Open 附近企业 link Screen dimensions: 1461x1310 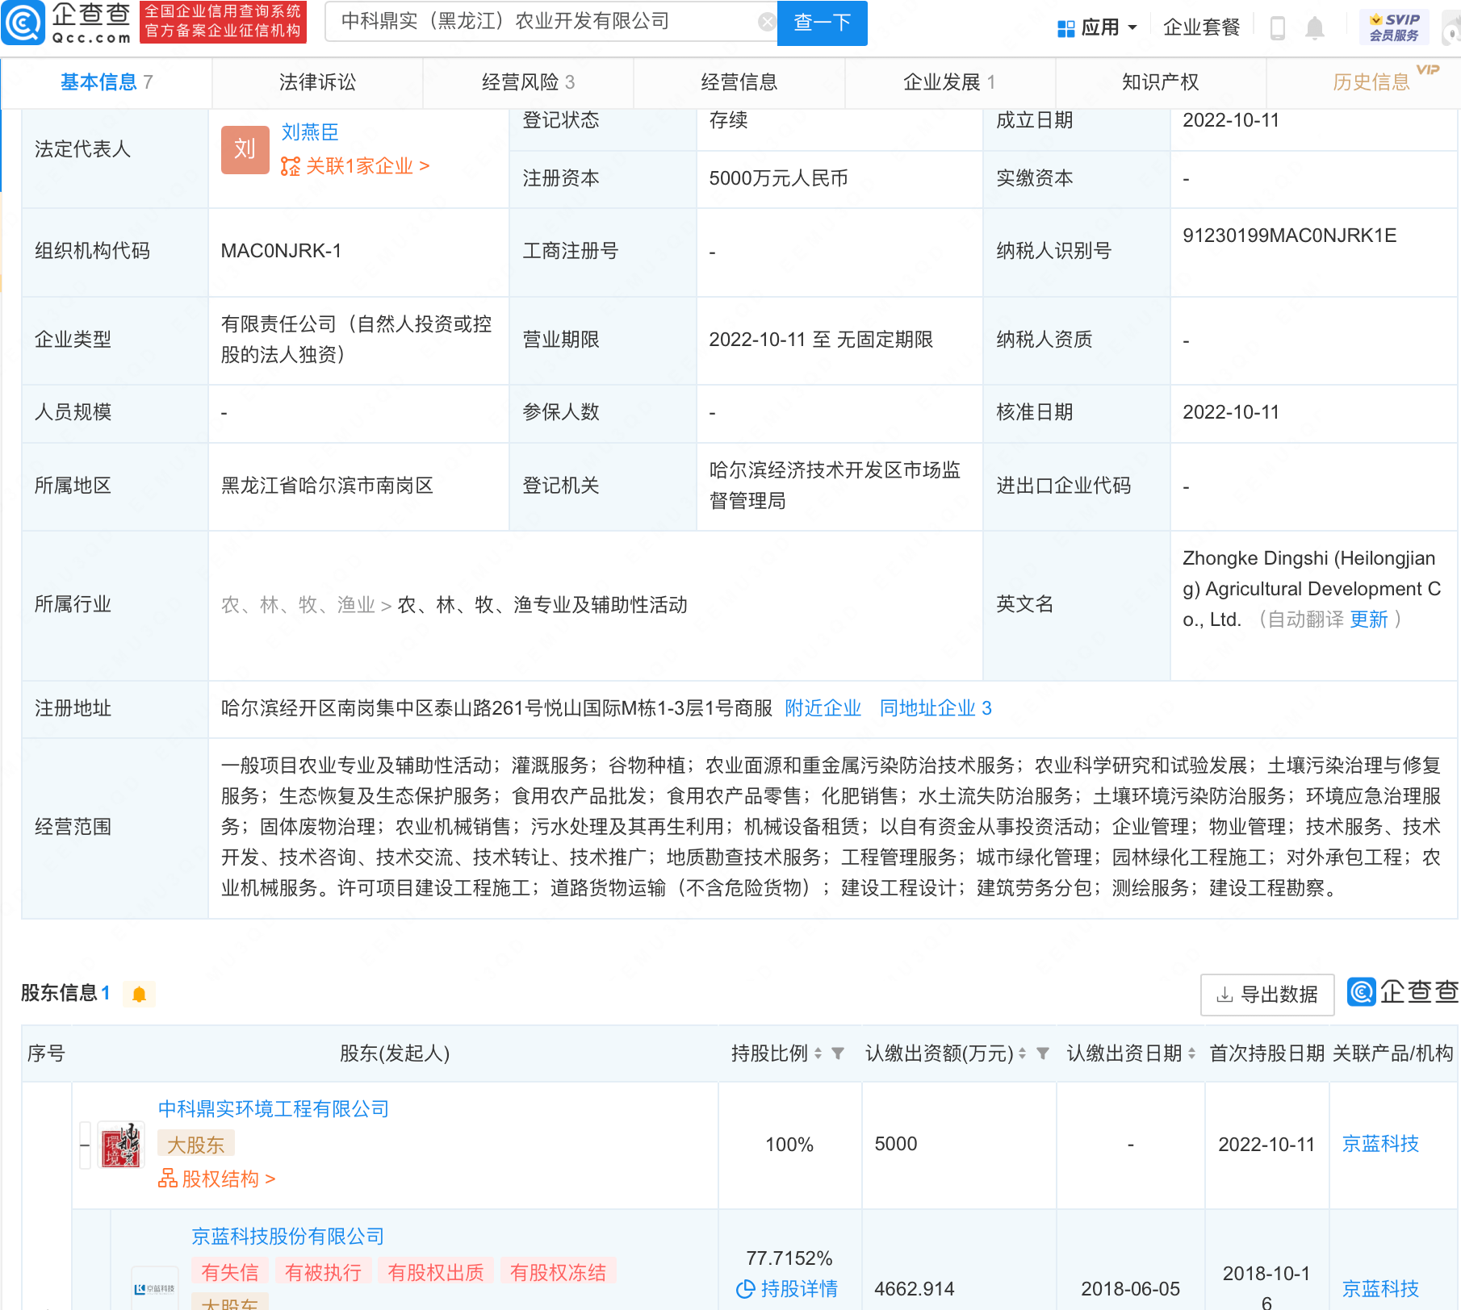coord(823,708)
